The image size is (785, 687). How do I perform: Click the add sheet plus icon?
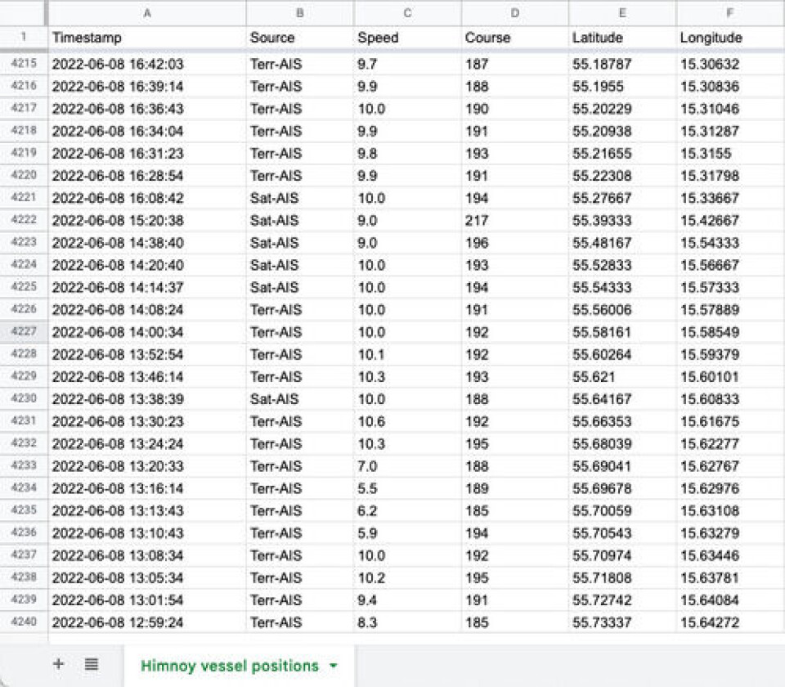(58, 664)
